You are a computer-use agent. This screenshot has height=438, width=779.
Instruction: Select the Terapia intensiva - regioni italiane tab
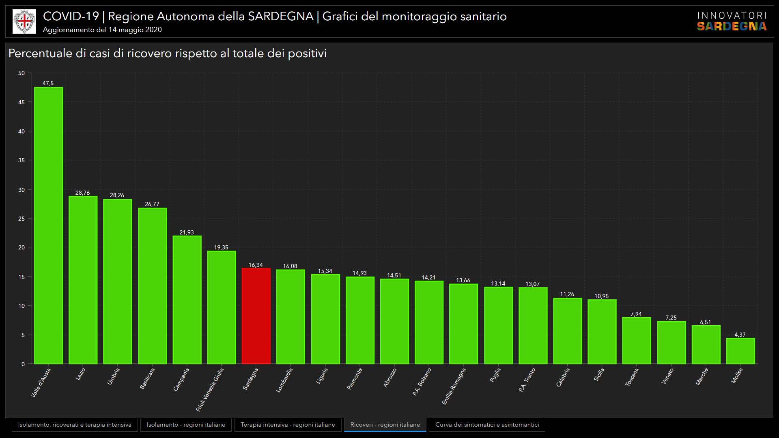click(x=288, y=425)
